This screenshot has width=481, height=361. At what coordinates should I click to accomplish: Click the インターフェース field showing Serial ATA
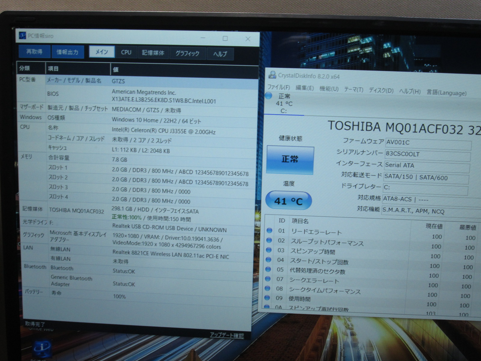pos(427,166)
